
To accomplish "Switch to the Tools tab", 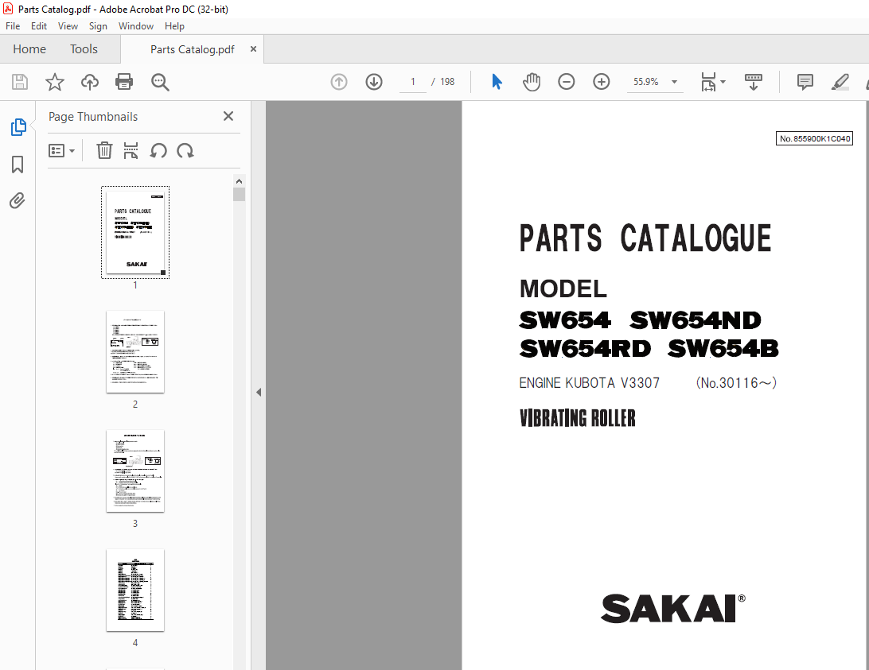I will 84,49.
